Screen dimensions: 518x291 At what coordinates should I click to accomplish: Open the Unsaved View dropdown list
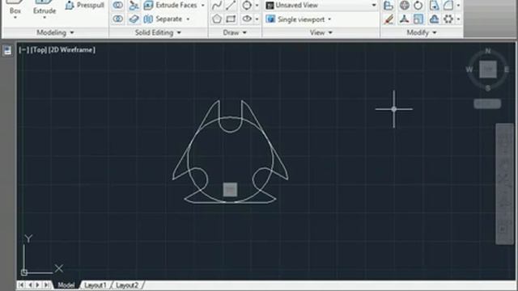point(374,6)
